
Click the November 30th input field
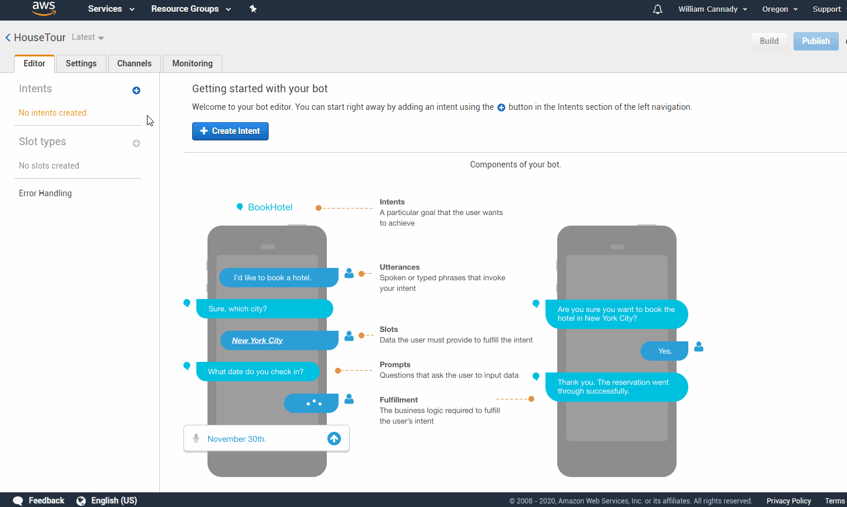click(x=266, y=438)
